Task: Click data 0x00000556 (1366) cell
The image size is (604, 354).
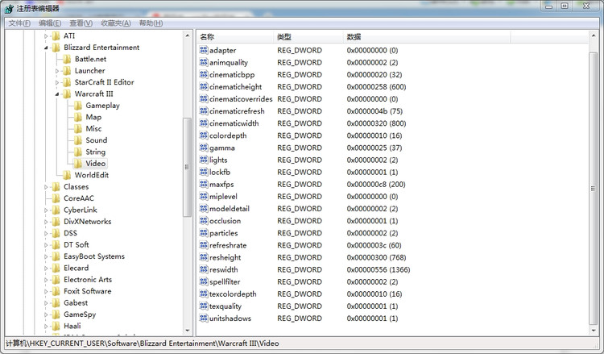Action: tap(379, 269)
